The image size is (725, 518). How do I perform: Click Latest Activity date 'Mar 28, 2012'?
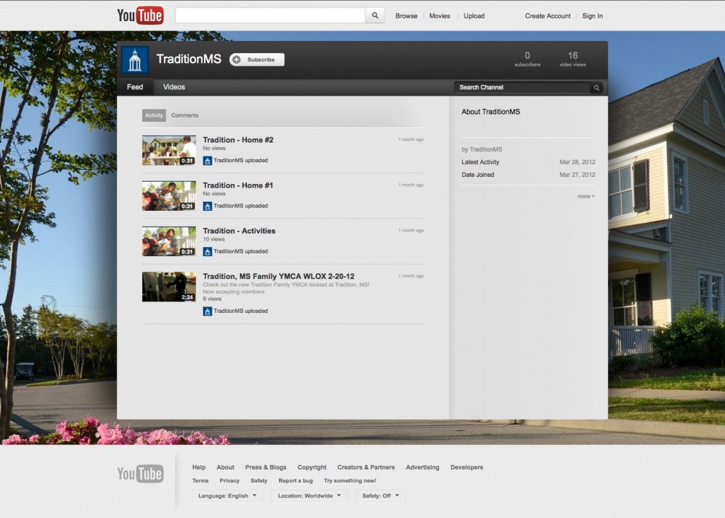point(577,162)
